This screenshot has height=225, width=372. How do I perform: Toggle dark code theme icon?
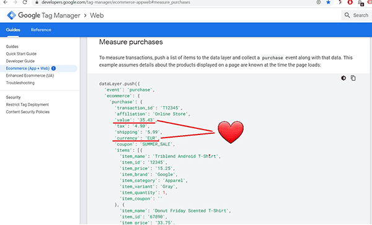tap(343, 78)
